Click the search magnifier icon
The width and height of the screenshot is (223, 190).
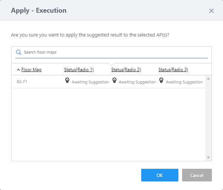18,53
